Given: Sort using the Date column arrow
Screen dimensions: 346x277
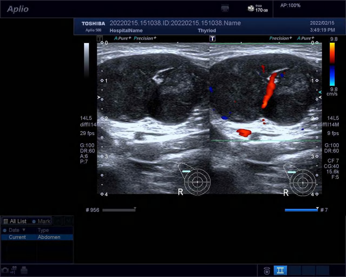Looking at the screenshot, I should pos(23,230).
